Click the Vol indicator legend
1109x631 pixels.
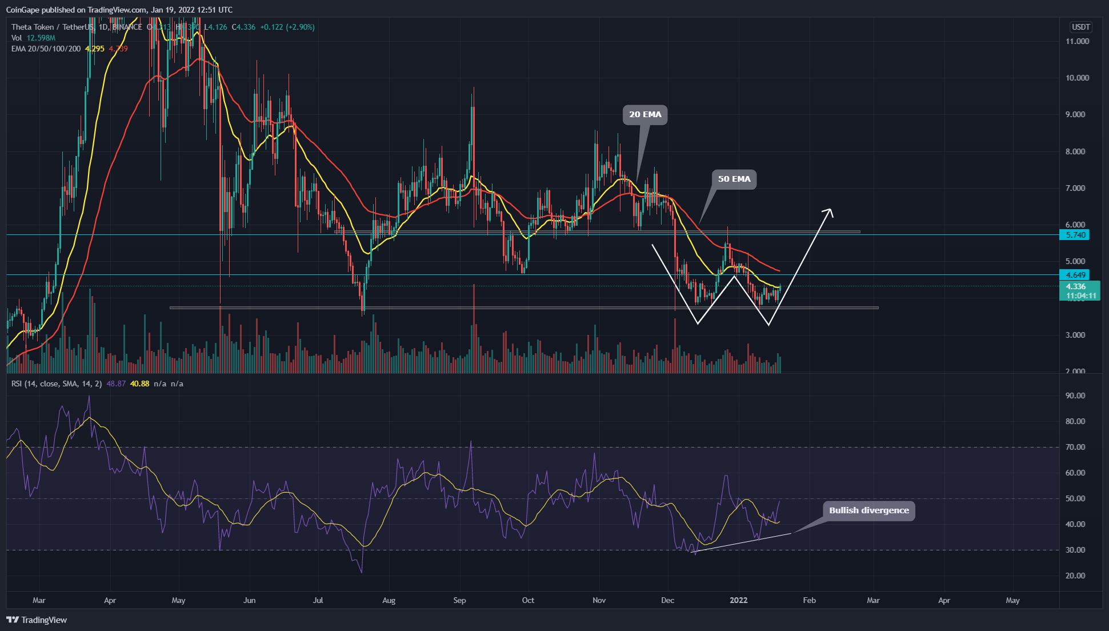[x=17, y=38]
